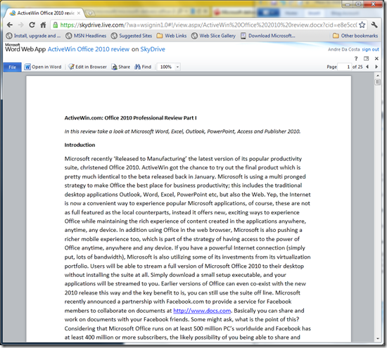This screenshot has width=387, height=348.
Task: Go to the SkyDrive link in header
Action: coord(153,49)
